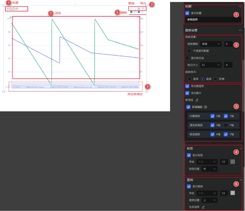Uncheck 导出图片 checkbox
The width and height of the screenshot is (245, 211).
point(187,93)
